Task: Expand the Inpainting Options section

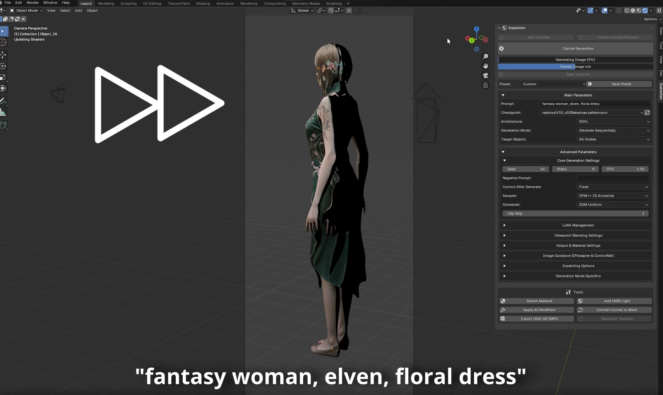Action: [576, 266]
